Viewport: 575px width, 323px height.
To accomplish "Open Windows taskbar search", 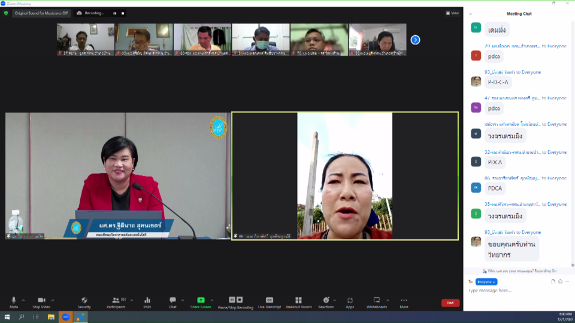I will point(22,317).
